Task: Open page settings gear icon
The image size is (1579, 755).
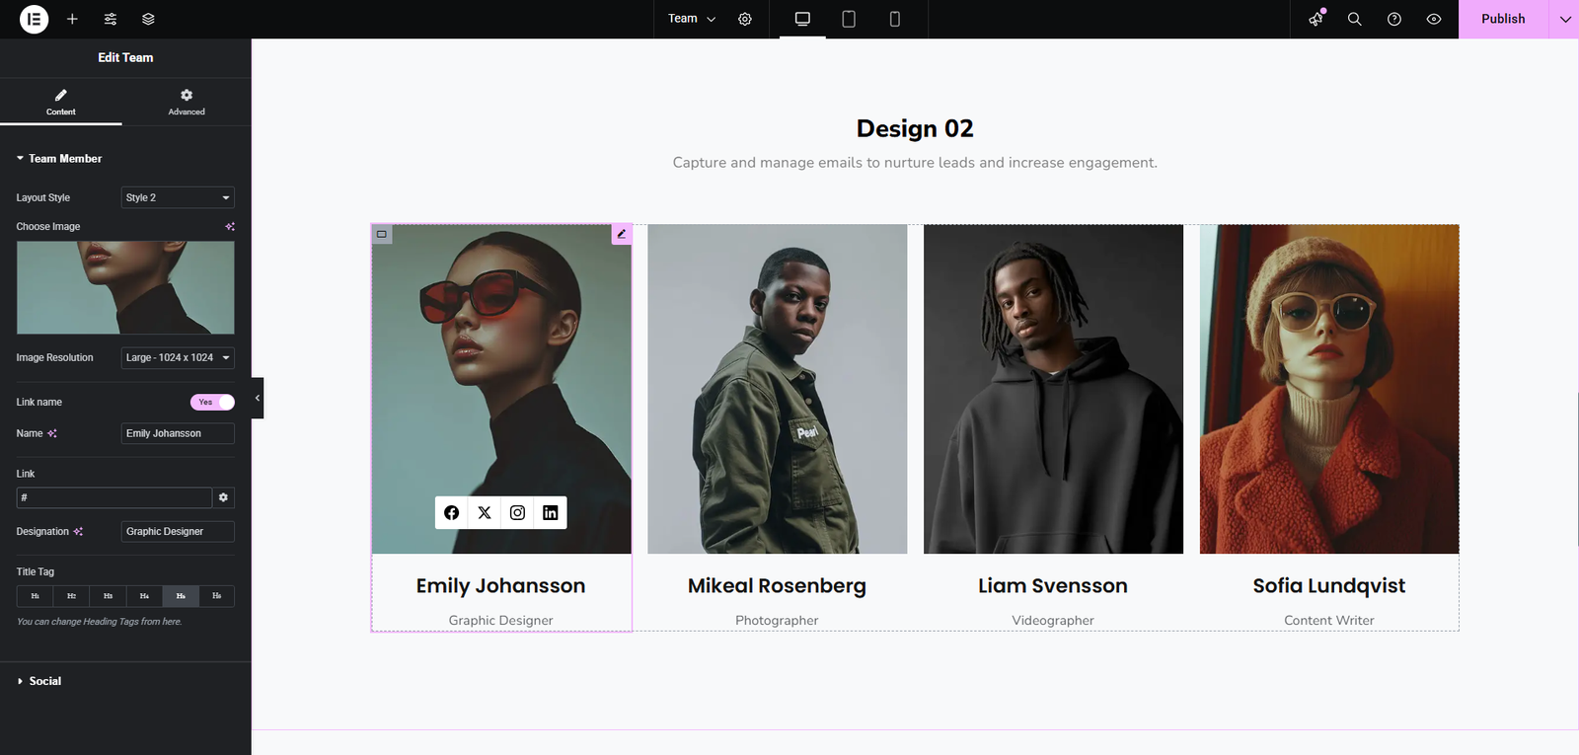Action: pos(745,19)
